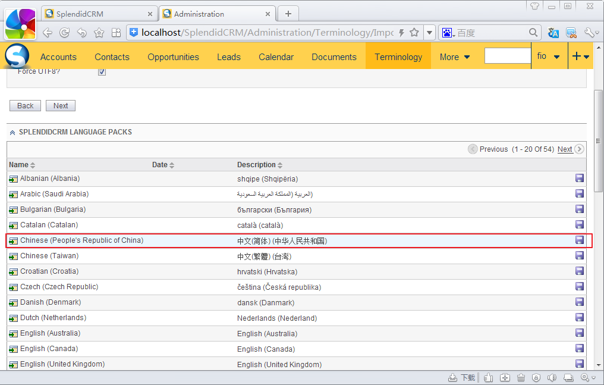Download the Arabic pack with save icon
Screen dimensions: 604x385
[x=580, y=193]
